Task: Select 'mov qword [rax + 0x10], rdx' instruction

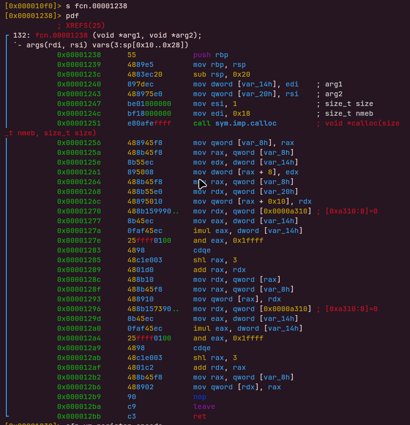Action: pyautogui.click(x=252, y=201)
